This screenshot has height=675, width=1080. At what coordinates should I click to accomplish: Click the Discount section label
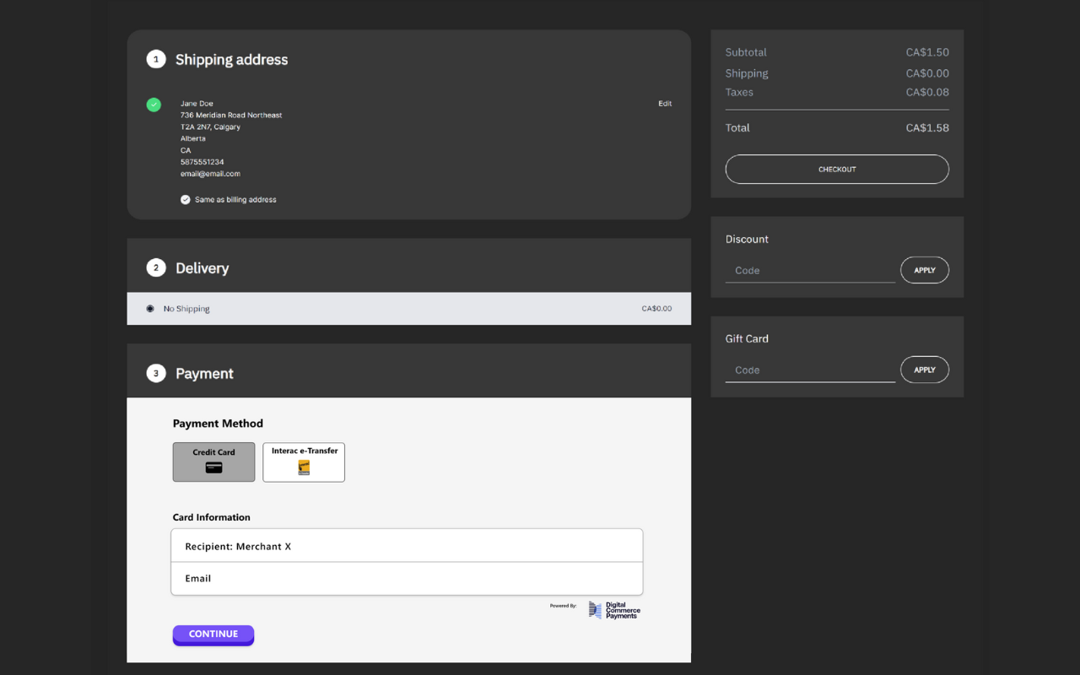747,240
